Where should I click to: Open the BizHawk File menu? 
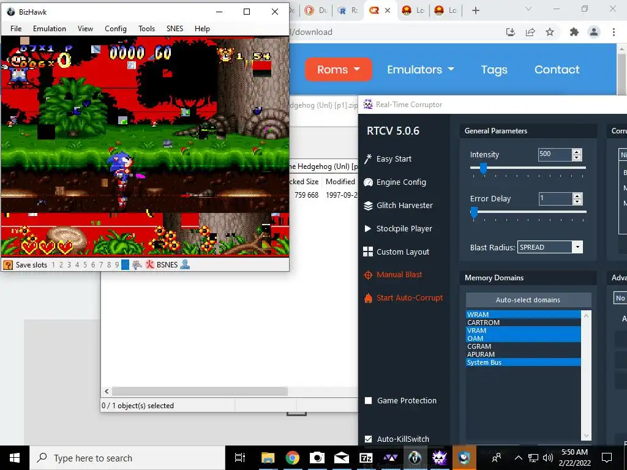click(x=16, y=29)
